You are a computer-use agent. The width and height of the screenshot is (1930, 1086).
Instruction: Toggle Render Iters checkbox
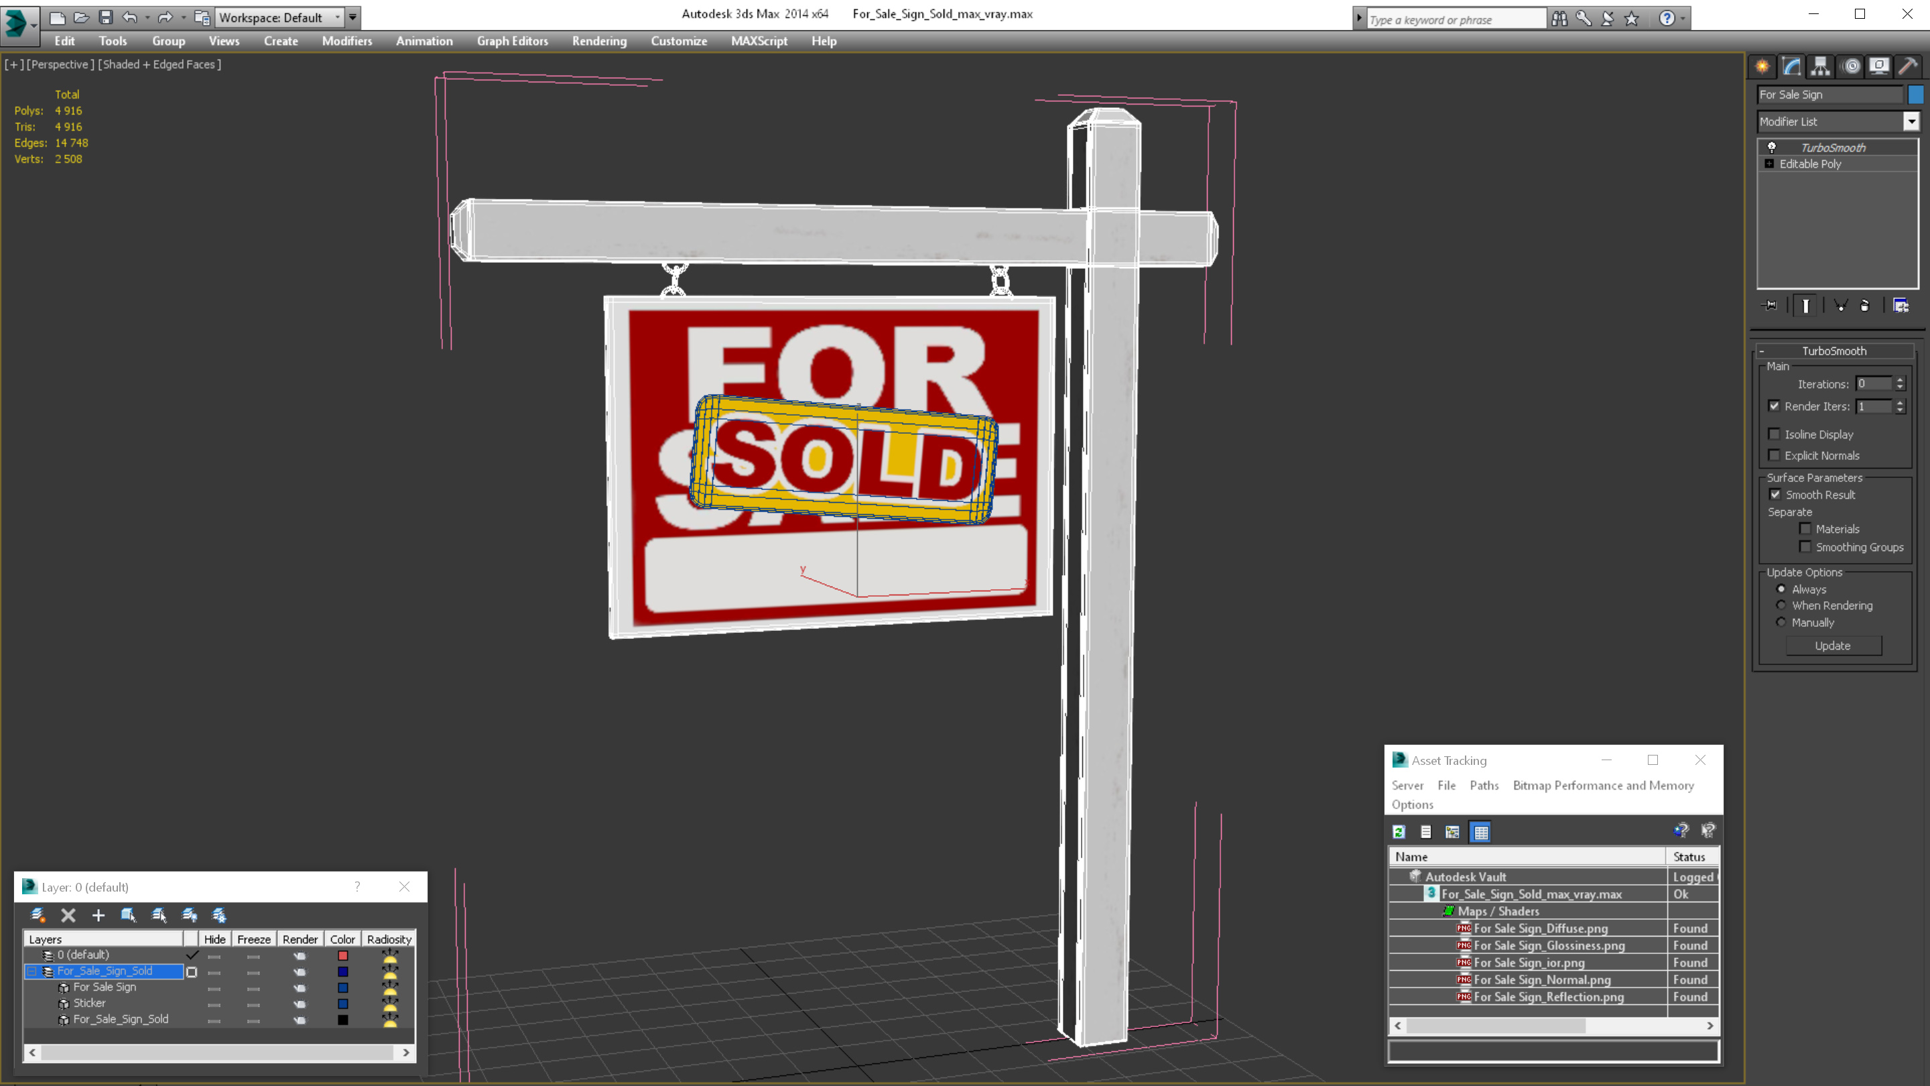1774,406
